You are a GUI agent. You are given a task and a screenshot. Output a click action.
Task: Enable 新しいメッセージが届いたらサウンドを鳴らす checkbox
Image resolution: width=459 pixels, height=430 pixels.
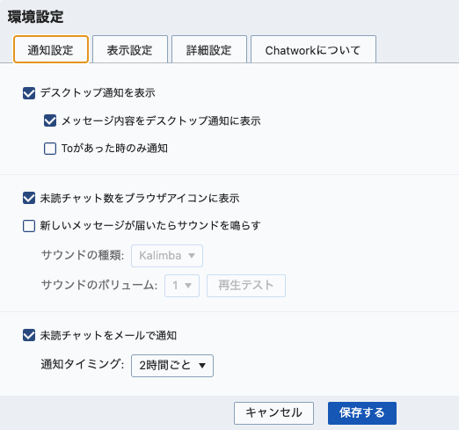pos(29,226)
